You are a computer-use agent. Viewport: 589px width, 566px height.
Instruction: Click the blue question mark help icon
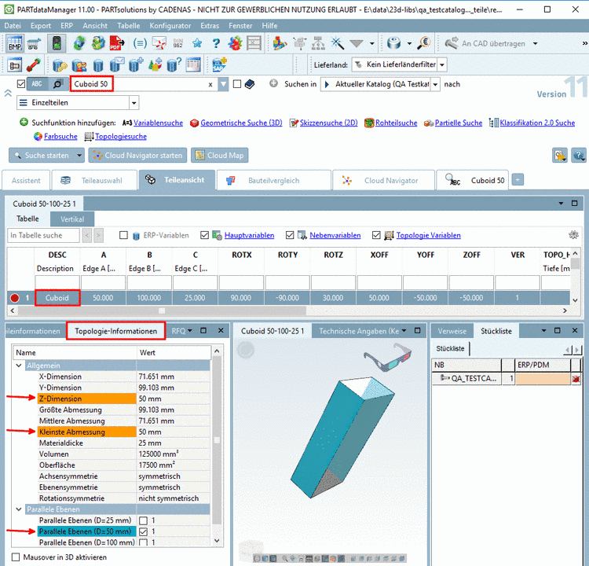[216, 43]
